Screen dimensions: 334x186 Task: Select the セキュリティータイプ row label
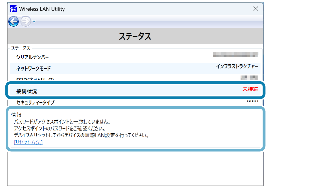click(x=35, y=102)
